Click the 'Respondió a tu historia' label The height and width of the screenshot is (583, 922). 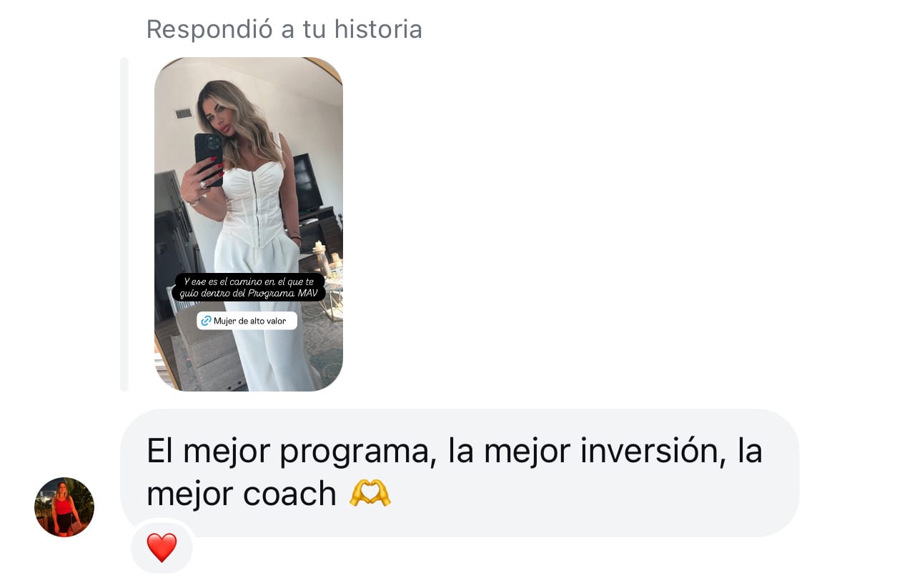[x=284, y=29]
